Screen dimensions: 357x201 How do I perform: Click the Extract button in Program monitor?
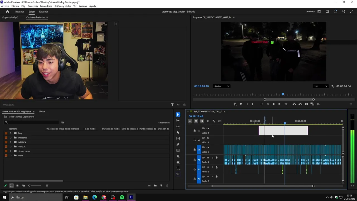(x=300, y=104)
